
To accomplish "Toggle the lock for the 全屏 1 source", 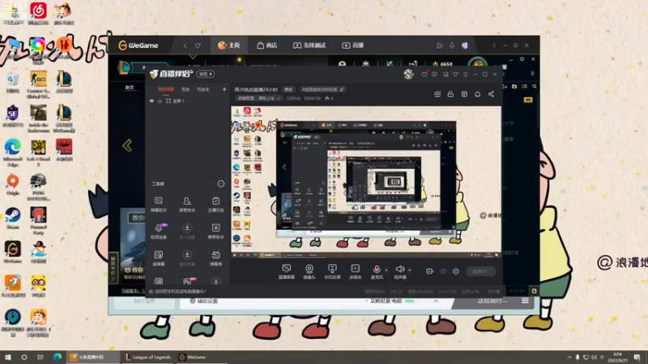I will [160, 100].
